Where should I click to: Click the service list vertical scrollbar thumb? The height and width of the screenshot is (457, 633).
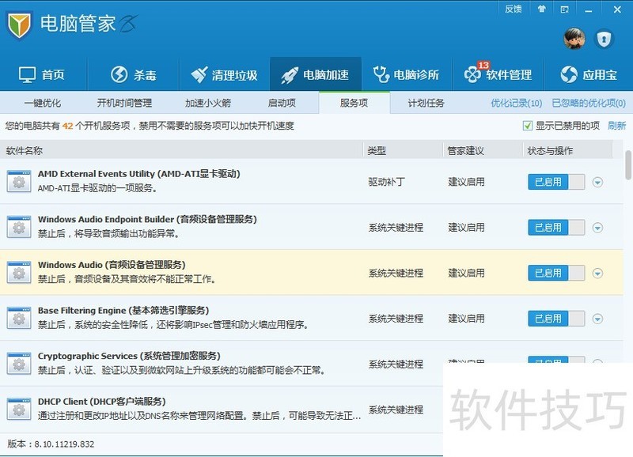(x=628, y=165)
